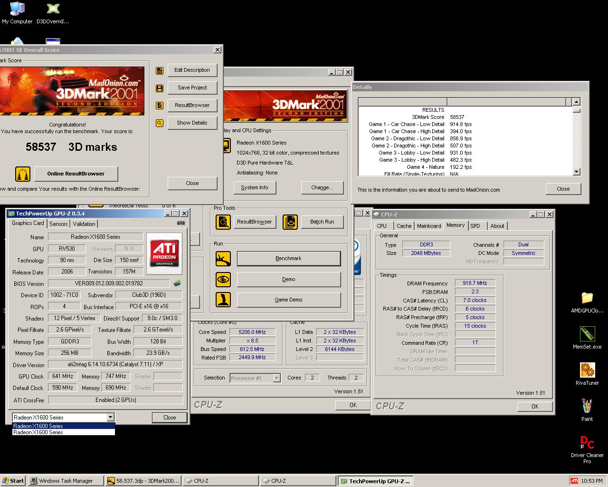Select first Radeon X1600 Series list entry
Image resolution: width=608 pixels, height=487 pixels.
[x=64, y=426]
